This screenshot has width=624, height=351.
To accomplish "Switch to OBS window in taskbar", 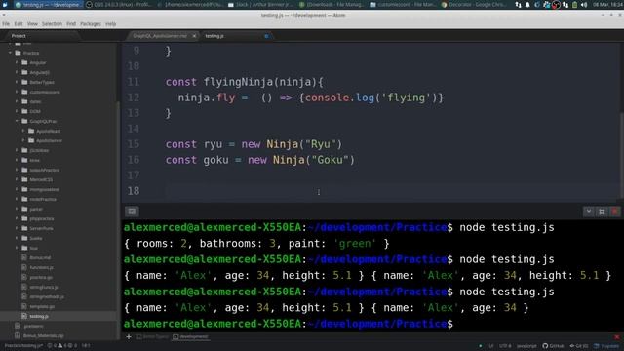I will pyautogui.click(x=119, y=5).
